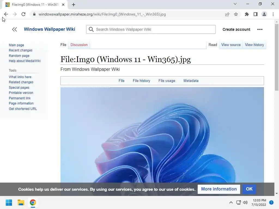Open the View source tab
The height and width of the screenshot is (209, 279).
(231, 45)
